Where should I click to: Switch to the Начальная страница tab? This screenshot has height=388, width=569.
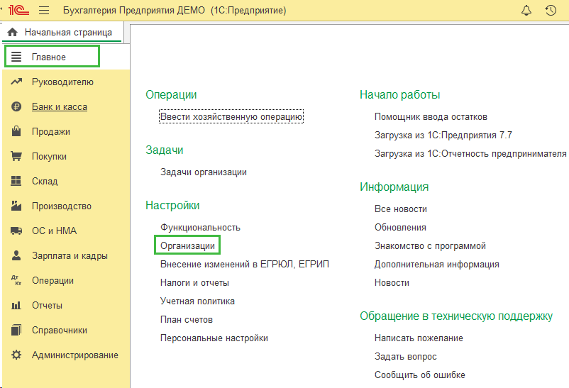(62, 33)
